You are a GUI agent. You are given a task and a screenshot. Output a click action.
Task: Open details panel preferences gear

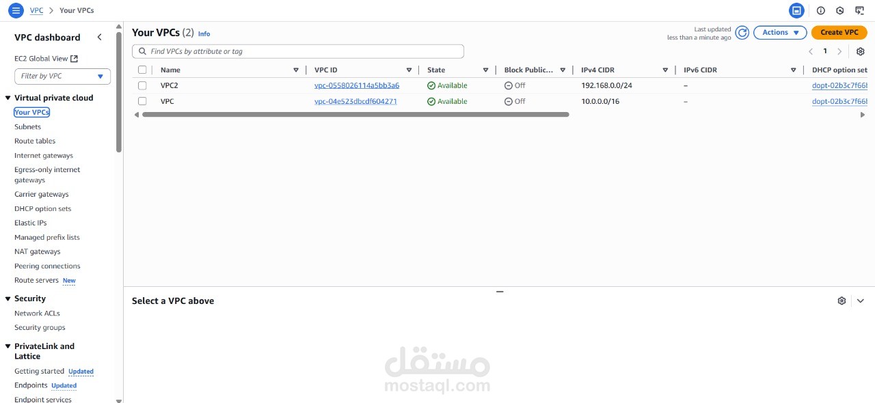842,301
